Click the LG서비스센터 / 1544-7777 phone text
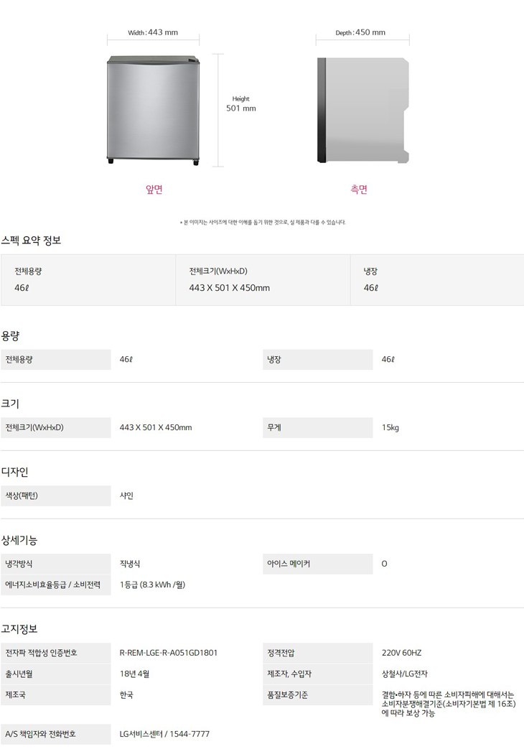524x749 pixels. tap(164, 734)
